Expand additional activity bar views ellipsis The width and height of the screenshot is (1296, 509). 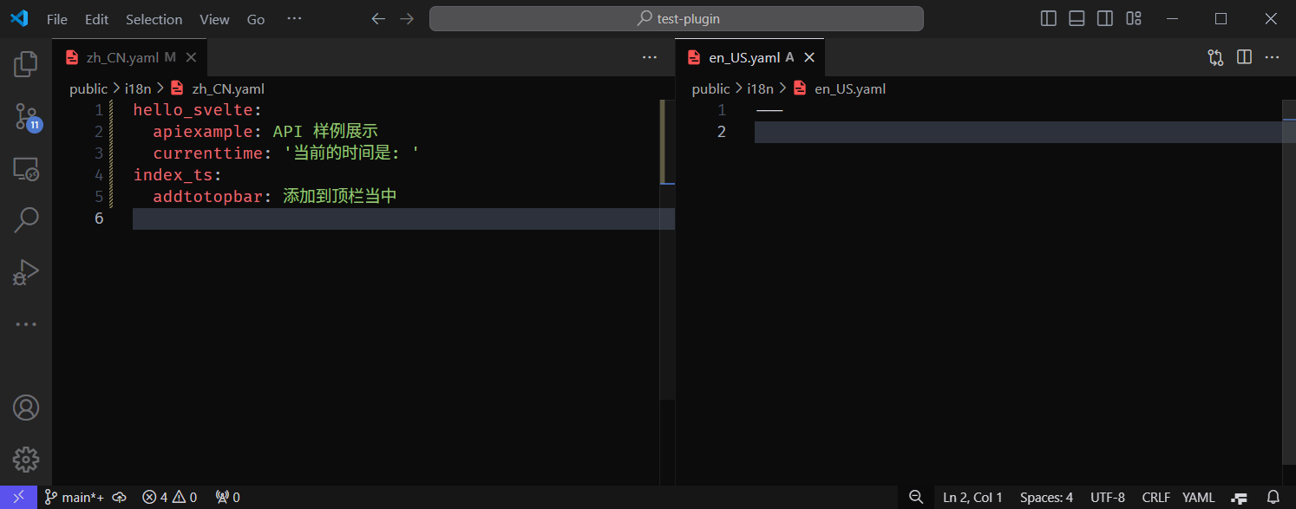(x=26, y=324)
